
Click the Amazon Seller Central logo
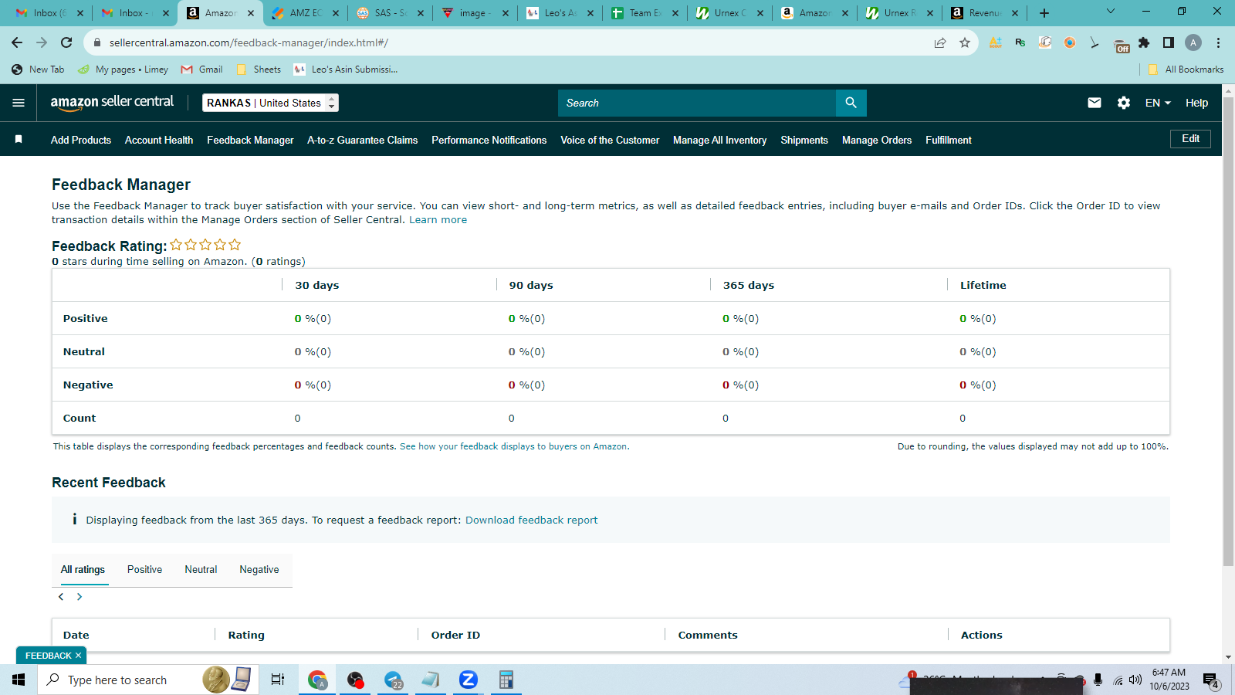(x=112, y=103)
